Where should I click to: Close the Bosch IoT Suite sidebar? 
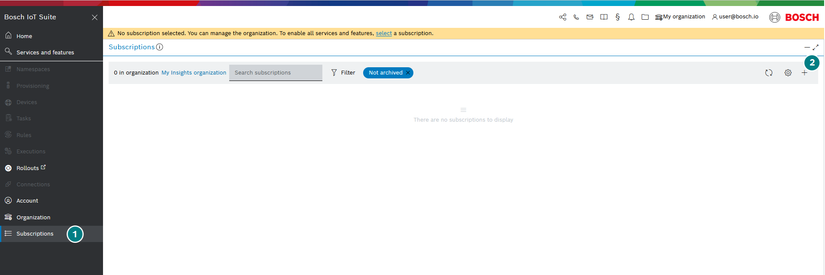coord(94,17)
